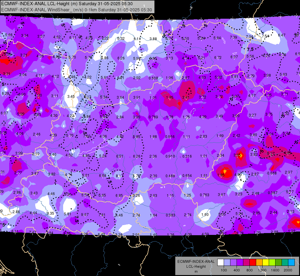The height and width of the screenshot is (276, 300).
Task: Click the wind shear value 1.69
Action: [220, 136]
